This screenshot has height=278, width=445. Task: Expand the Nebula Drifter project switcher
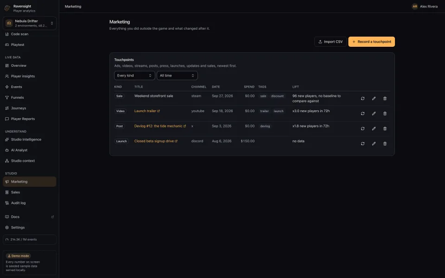[30, 23]
